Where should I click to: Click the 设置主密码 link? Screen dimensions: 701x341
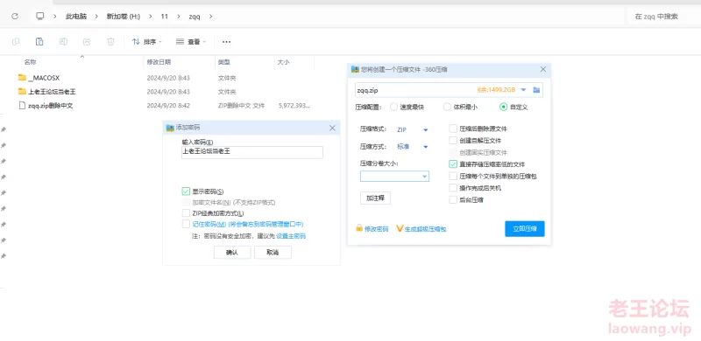point(291,236)
